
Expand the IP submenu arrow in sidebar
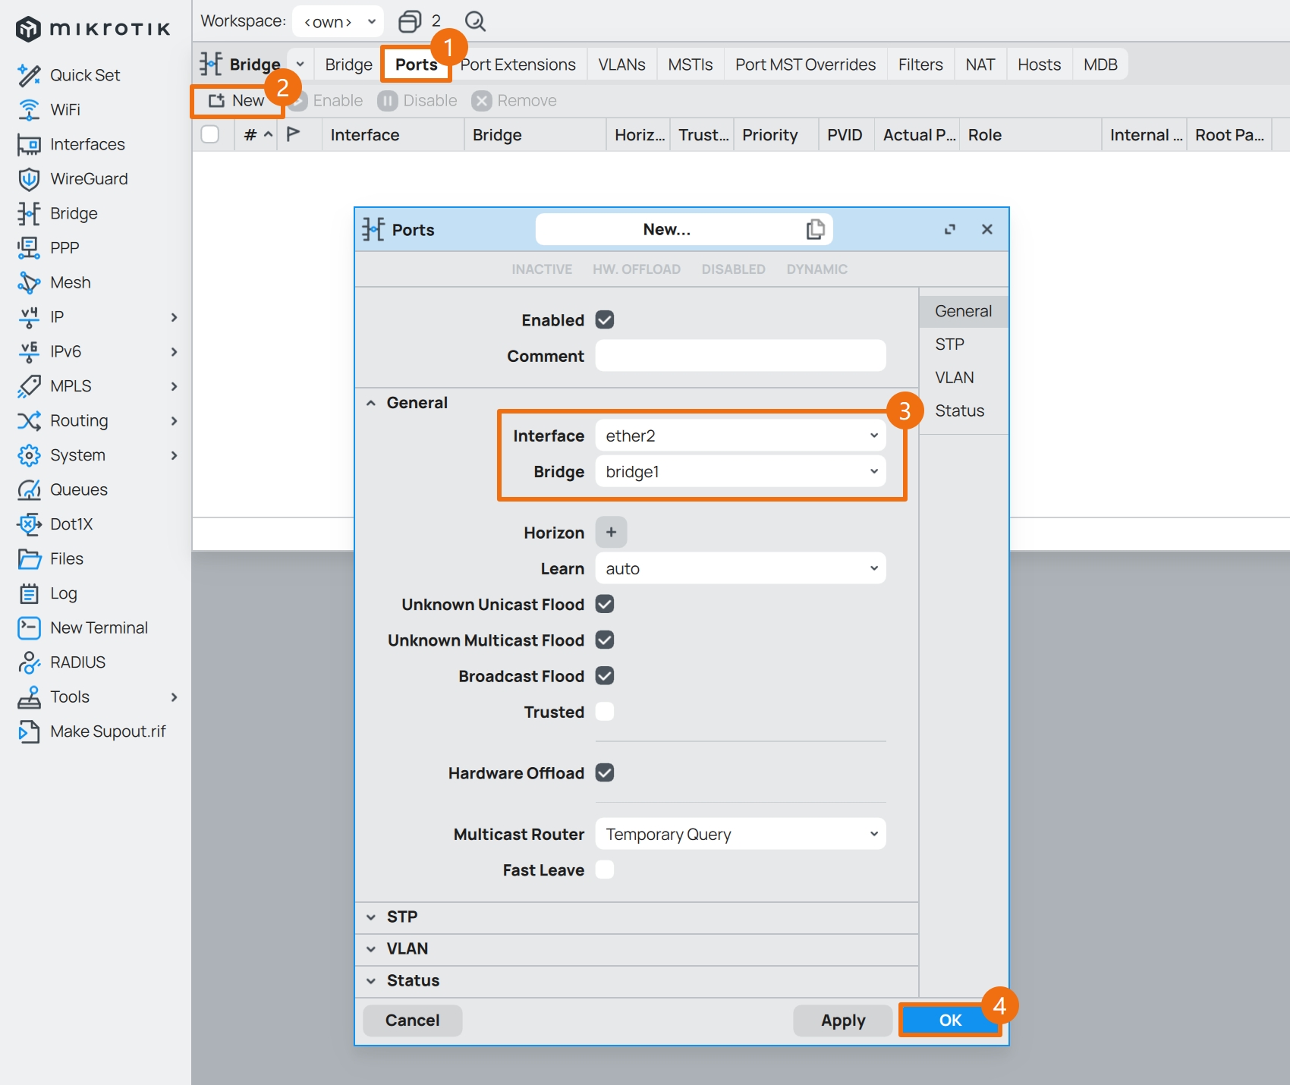(x=174, y=317)
